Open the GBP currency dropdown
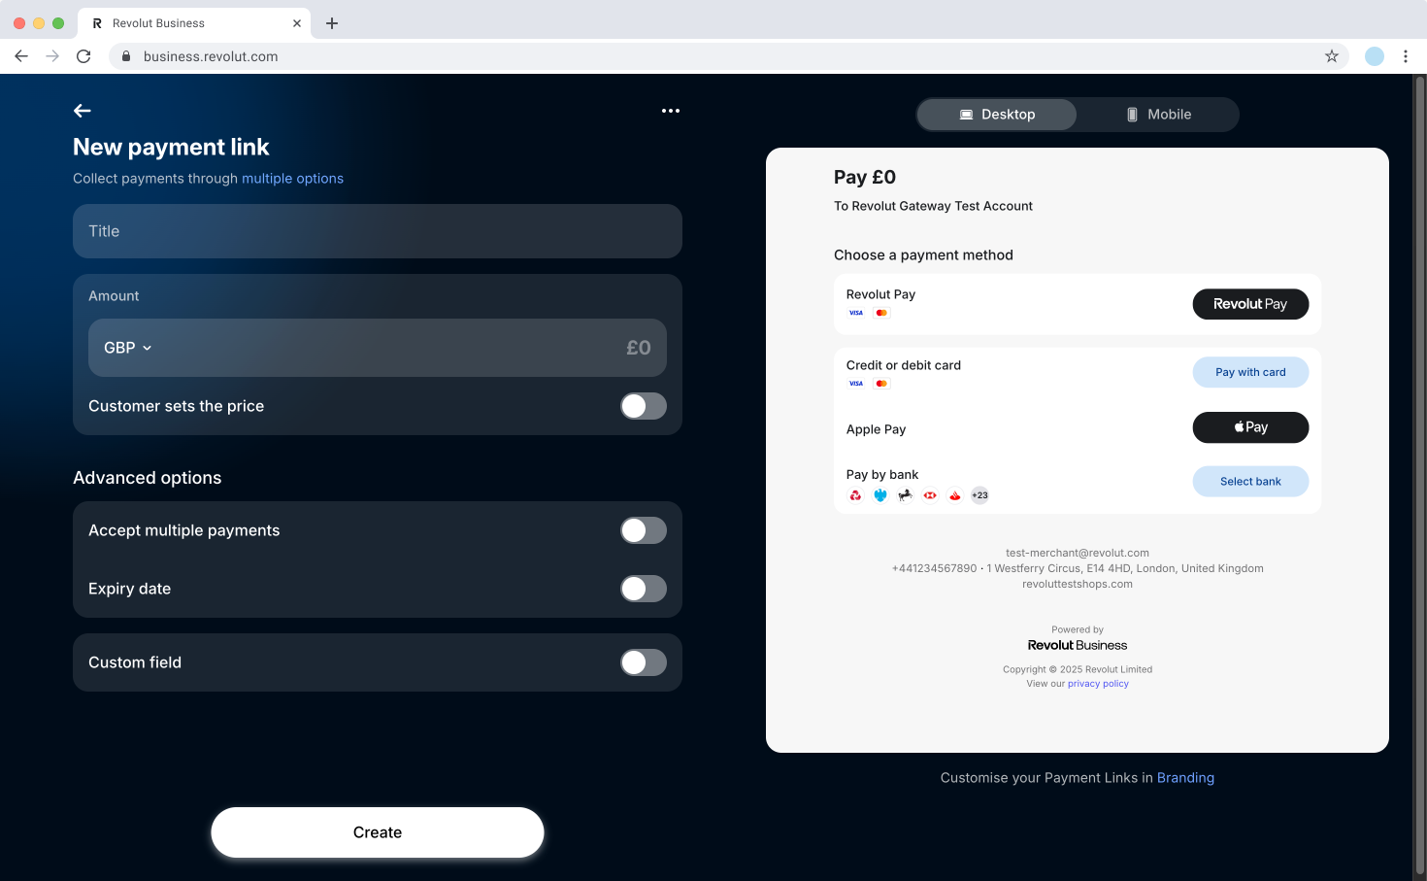1427x881 pixels. 127,347
